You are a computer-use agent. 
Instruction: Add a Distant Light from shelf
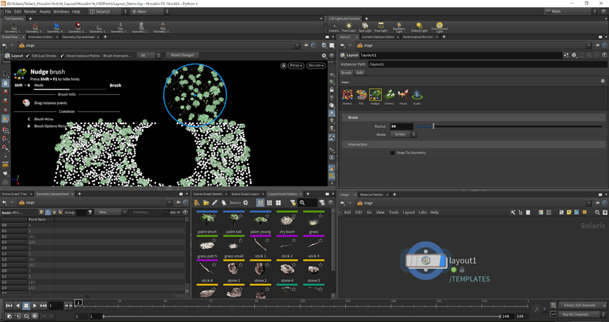click(x=419, y=27)
